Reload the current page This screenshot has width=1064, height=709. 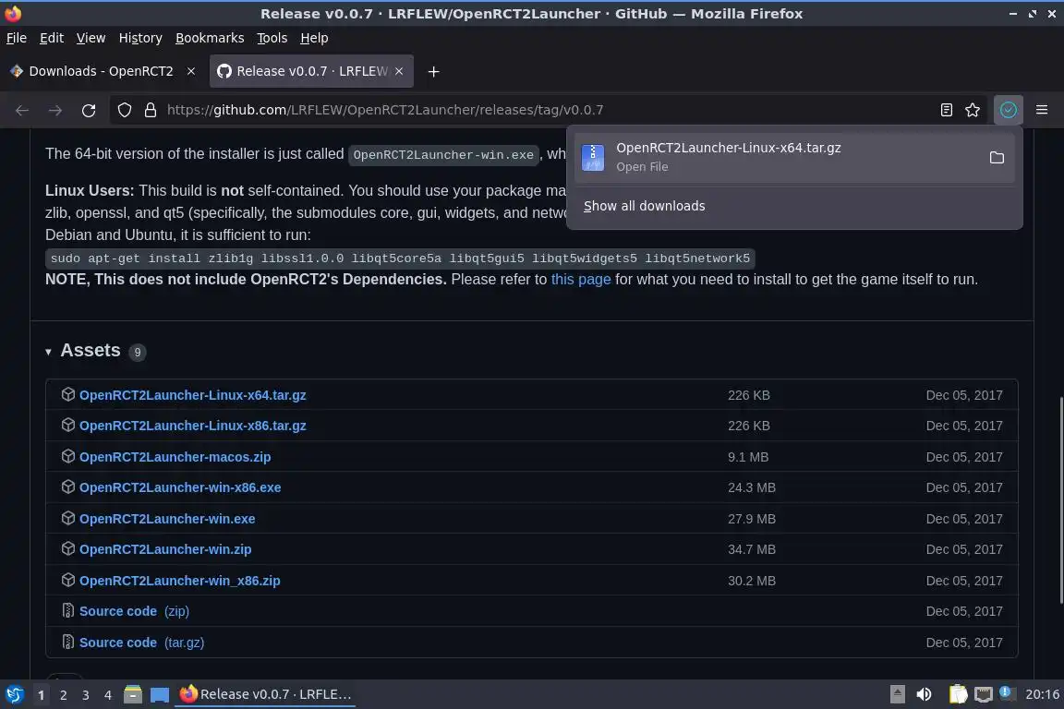tap(89, 110)
